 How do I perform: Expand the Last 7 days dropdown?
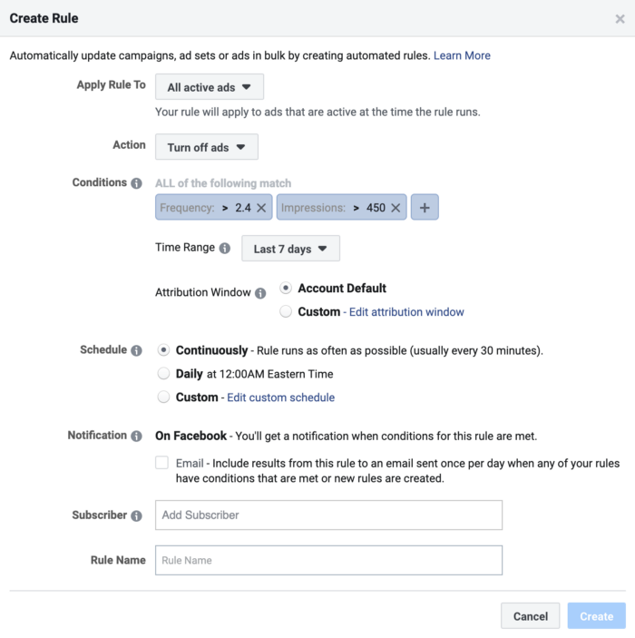[x=290, y=249]
